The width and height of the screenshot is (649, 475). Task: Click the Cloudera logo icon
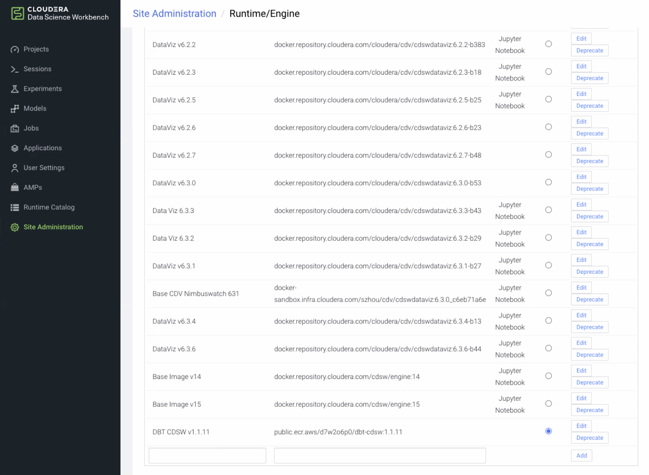click(17, 13)
